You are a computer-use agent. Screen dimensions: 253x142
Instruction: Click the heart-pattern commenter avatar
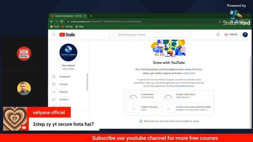(x=15, y=119)
